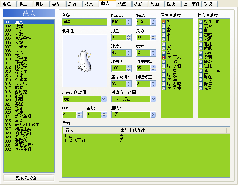Open the 职业 tab
This screenshot has height=185, width=238.
(25, 4)
